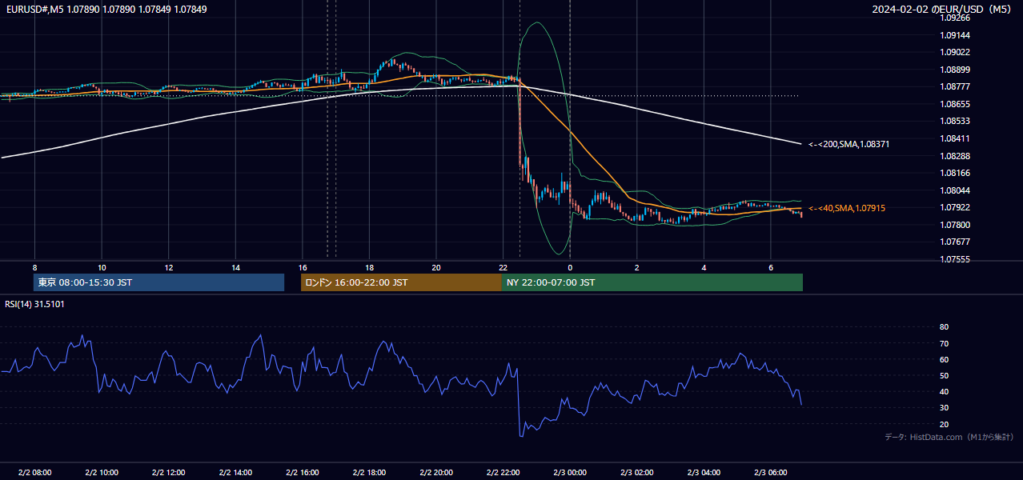This screenshot has height=480, width=1023.
Task: Click RSI scale value 80
Action: (x=944, y=327)
